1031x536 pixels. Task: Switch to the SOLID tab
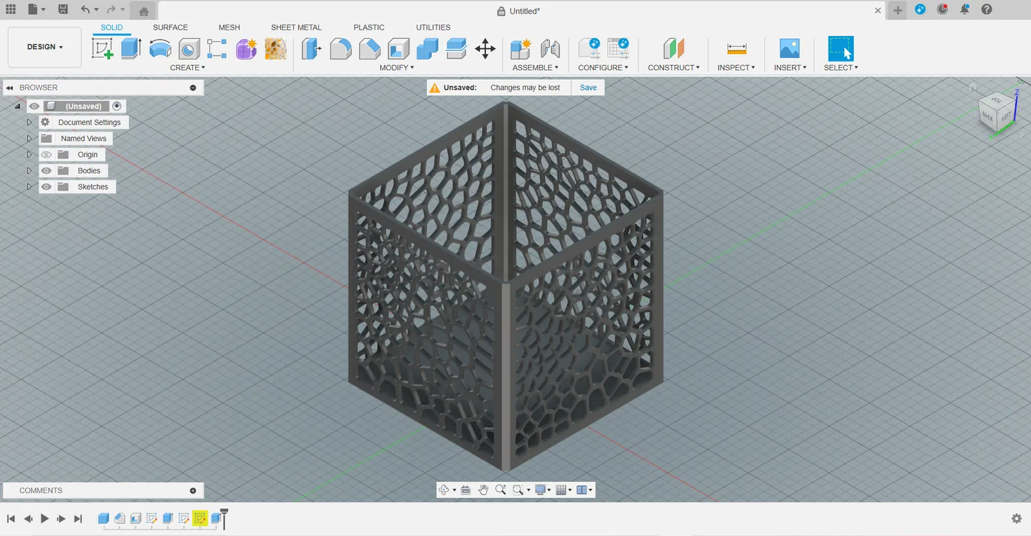(111, 28)
